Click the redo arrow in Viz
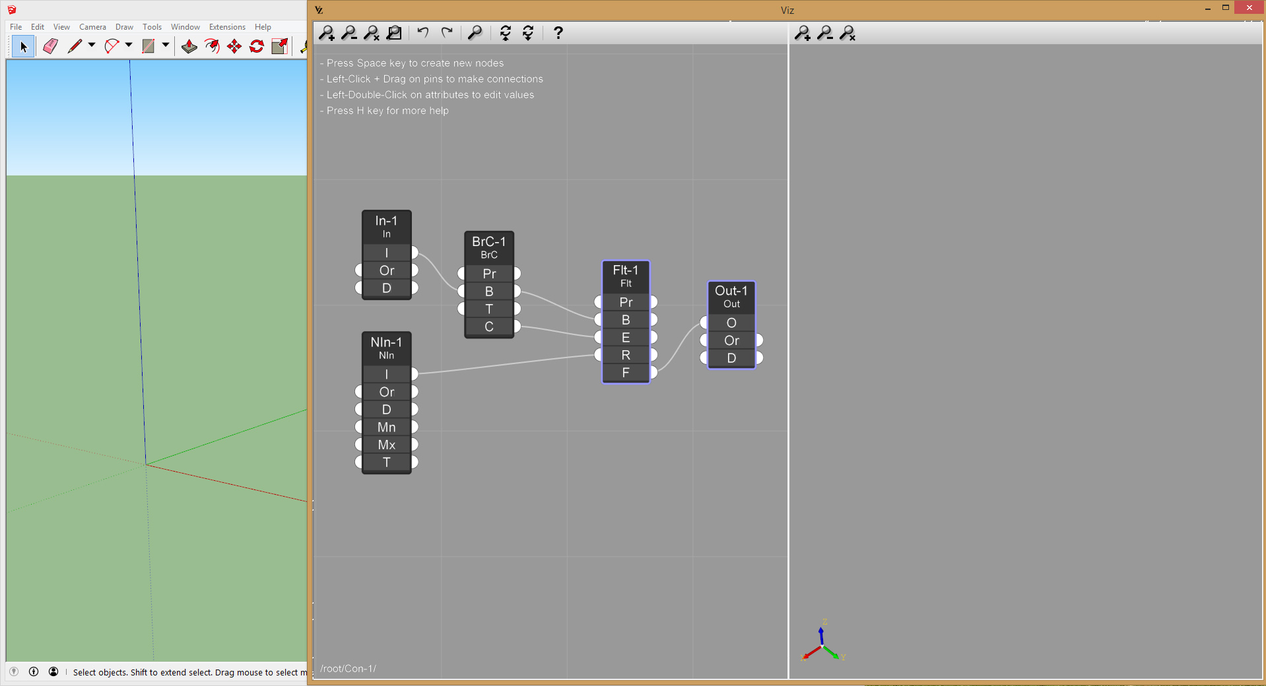Screen dimensions: 1266x686 tap(447, 32)
